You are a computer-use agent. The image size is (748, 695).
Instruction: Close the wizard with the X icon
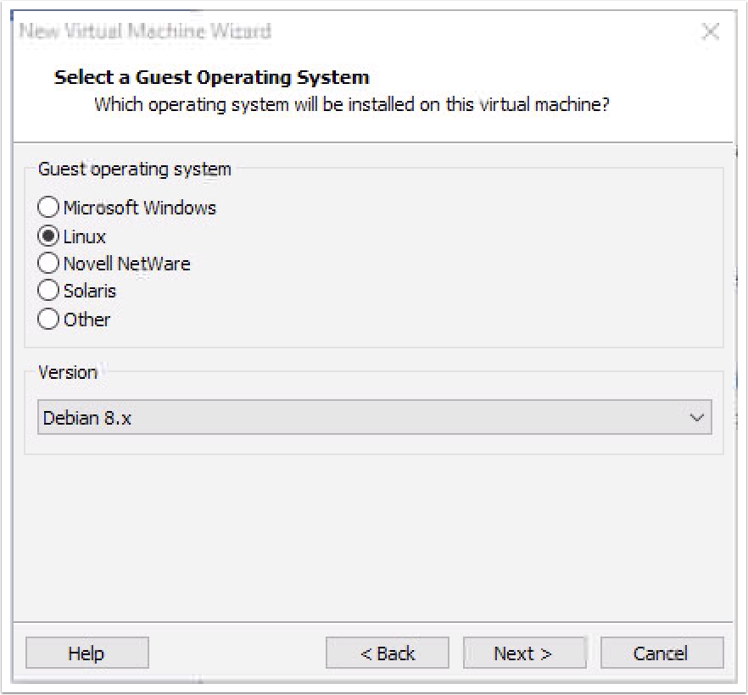(711, 31)
